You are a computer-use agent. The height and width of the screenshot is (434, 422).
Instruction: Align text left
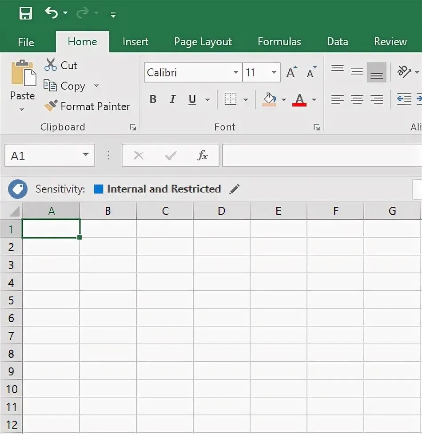click(337, 99)
